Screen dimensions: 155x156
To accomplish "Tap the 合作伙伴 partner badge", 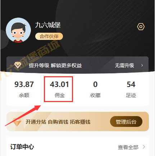I will pyautogui.click(x=49, y=36).
